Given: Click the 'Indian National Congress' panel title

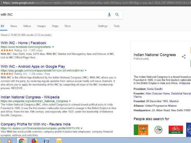Looking at the screenshot, I should tap(155, 55).
